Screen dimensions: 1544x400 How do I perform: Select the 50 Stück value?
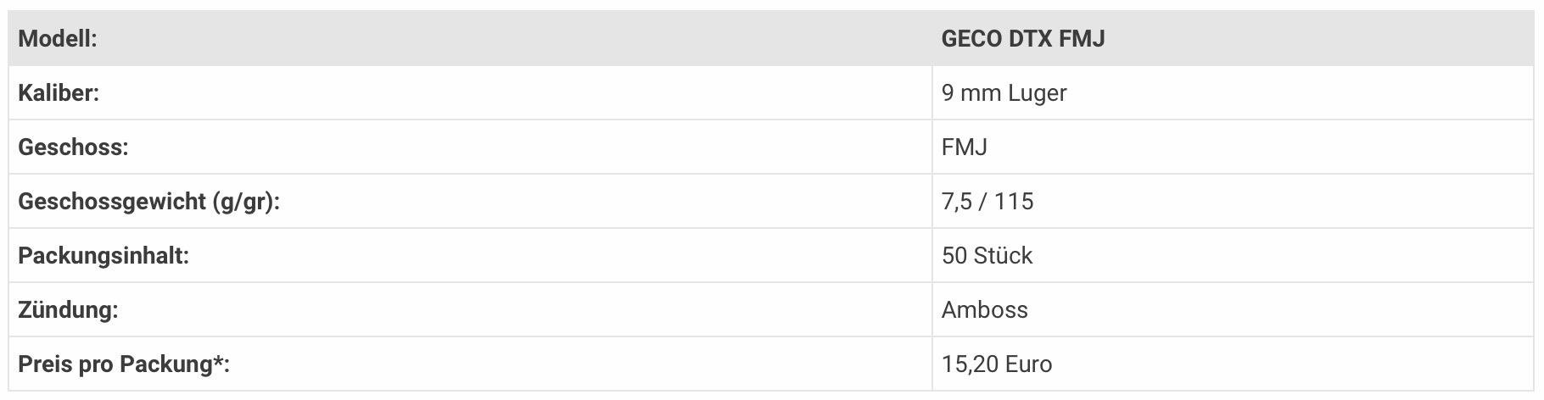pyautogui.click(x=987, y=256)
